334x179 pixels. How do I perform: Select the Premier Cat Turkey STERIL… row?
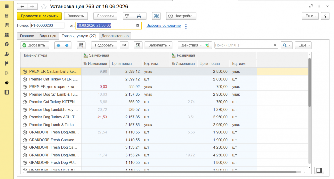coord(164,79)
